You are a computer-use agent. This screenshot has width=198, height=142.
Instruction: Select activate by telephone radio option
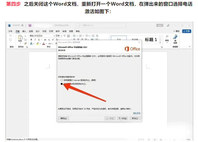(62, 84)
